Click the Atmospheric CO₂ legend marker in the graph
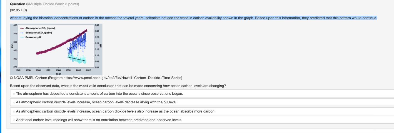Image resolution: width=394 pixels, height=133 pixels. tap(22, 28)
